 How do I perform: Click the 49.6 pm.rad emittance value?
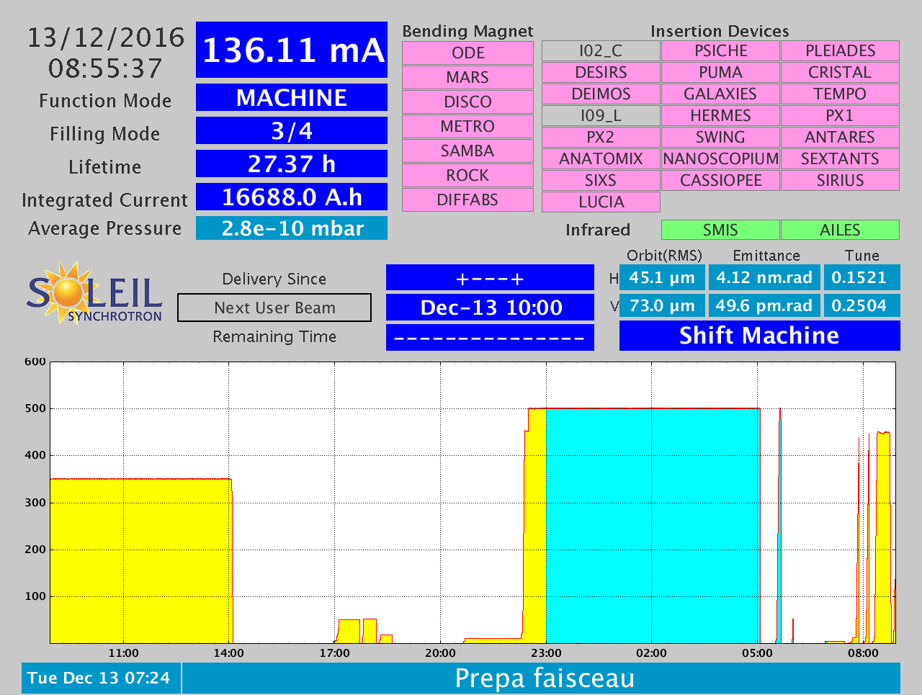point(764,305)
